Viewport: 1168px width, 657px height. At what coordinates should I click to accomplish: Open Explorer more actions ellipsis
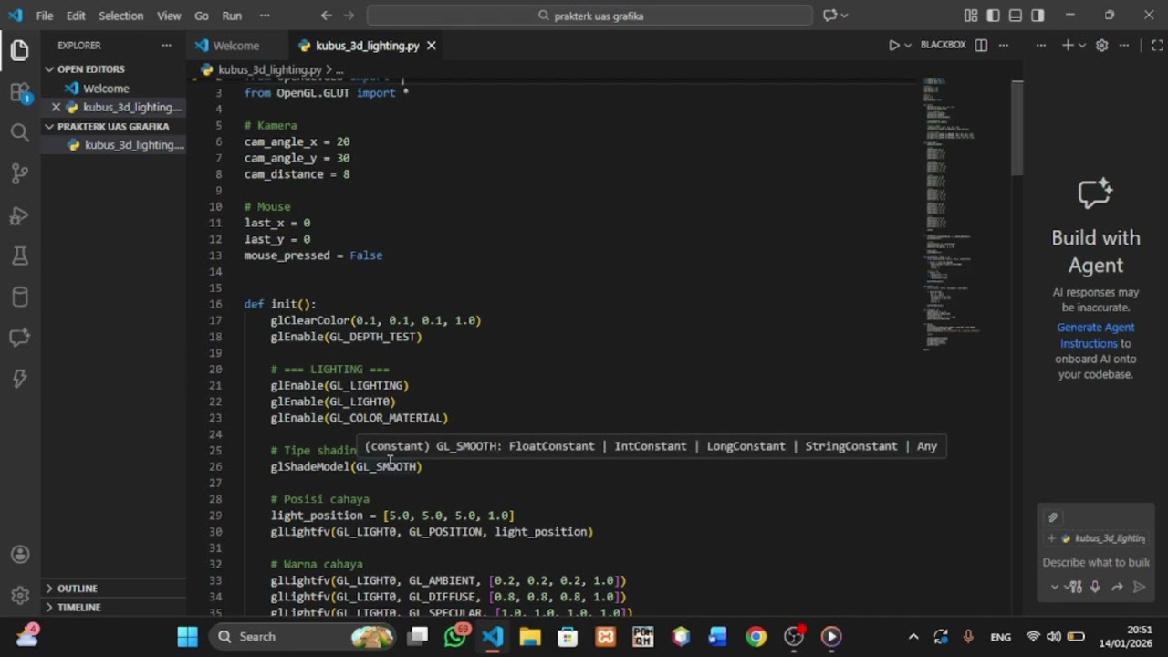(166, 45)
